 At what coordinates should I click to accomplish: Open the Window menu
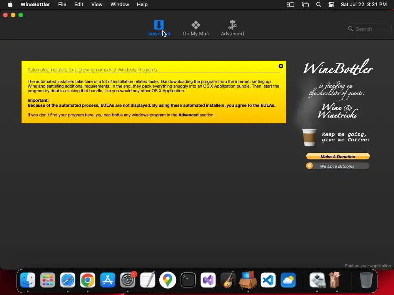[x=120, y=5]
